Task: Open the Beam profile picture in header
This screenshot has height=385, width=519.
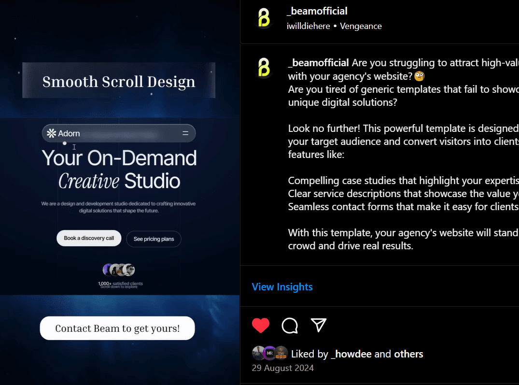Action: click(x=264, y=17)
